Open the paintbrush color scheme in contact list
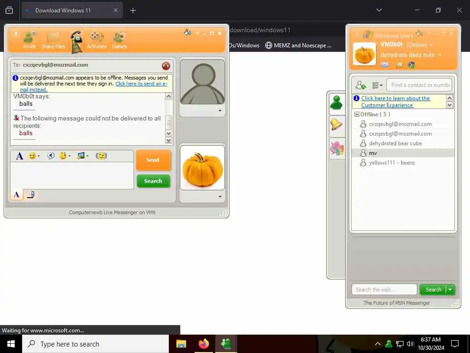 coord(420,33)
